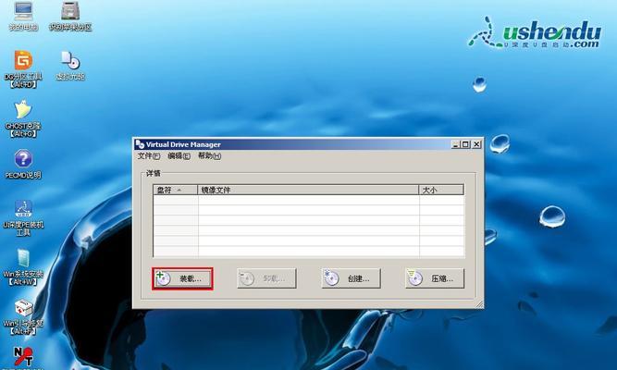Click the 装载 (Mount) button
Screen dimensions: 617x370
[182, 278]
